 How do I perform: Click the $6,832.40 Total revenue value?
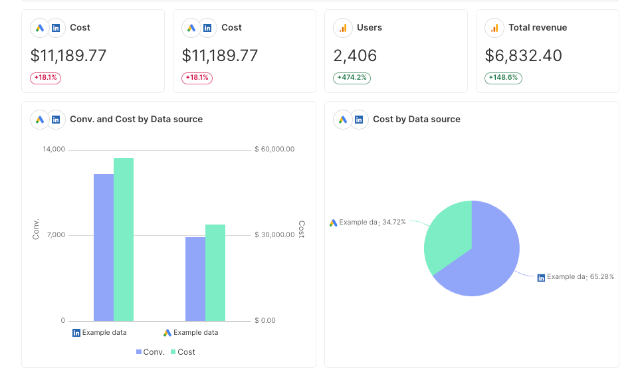tap(523, 55)
